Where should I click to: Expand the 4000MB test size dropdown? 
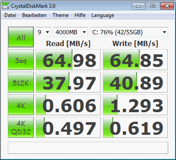point(71,32)
